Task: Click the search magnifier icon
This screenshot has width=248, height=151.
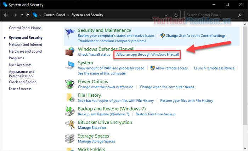Action: pos(240,15)
